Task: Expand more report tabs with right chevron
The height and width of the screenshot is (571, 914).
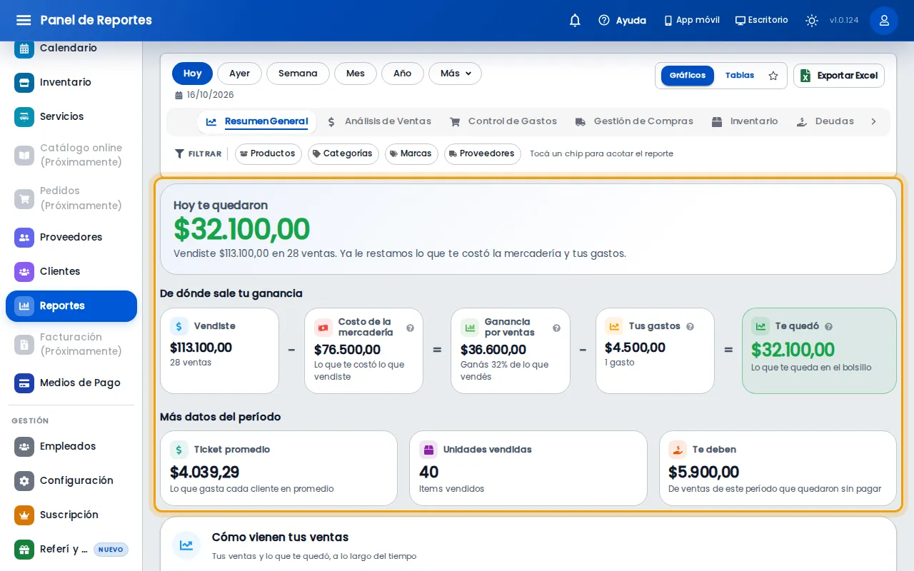Action: (873, 122)
